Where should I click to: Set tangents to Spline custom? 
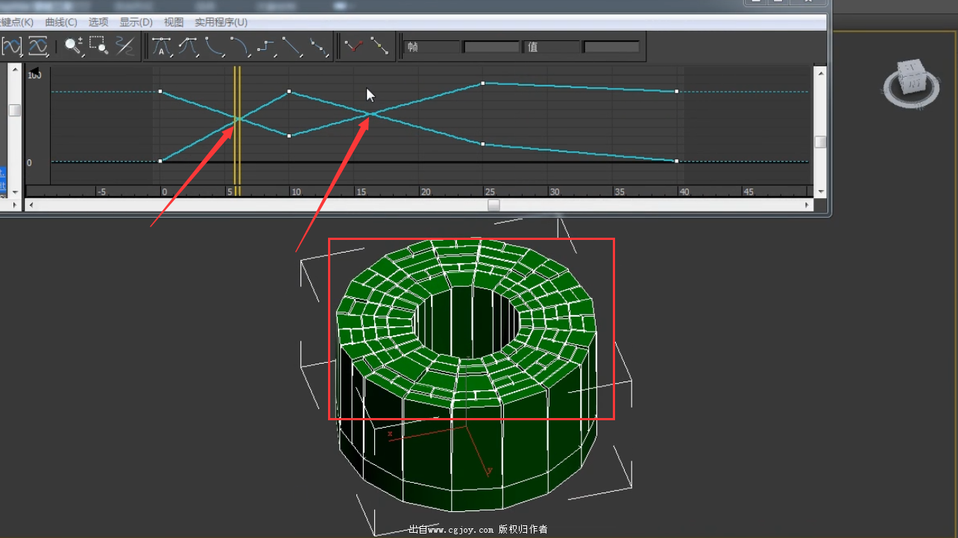coord(188,47)
